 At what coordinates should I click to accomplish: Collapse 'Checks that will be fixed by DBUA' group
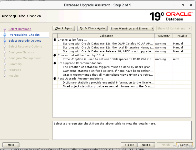click(x=55, y=55)
